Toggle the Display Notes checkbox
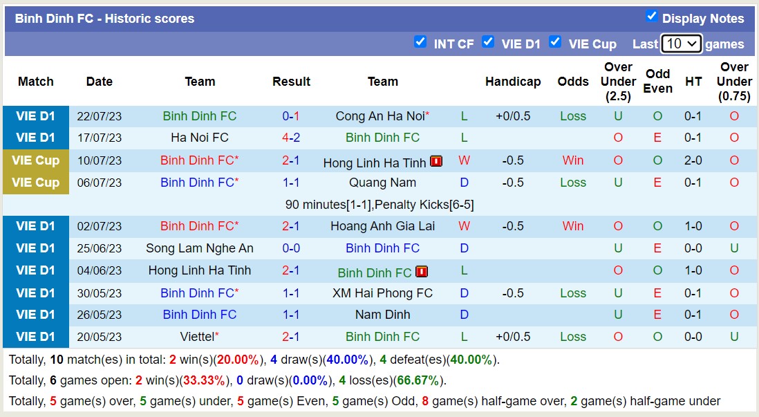The height and width of the screenshot is (417, 759). click(651, 16)
